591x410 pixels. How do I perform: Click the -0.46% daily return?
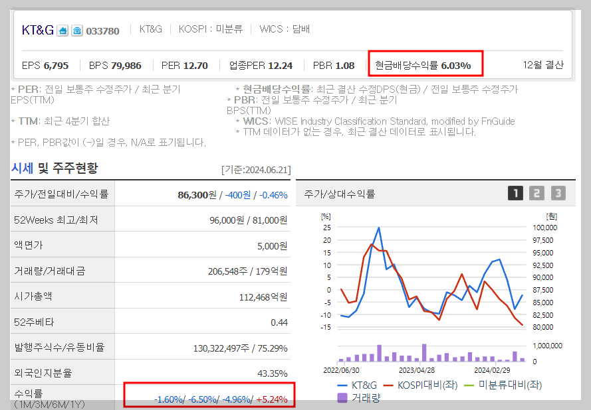click(273, 195)
